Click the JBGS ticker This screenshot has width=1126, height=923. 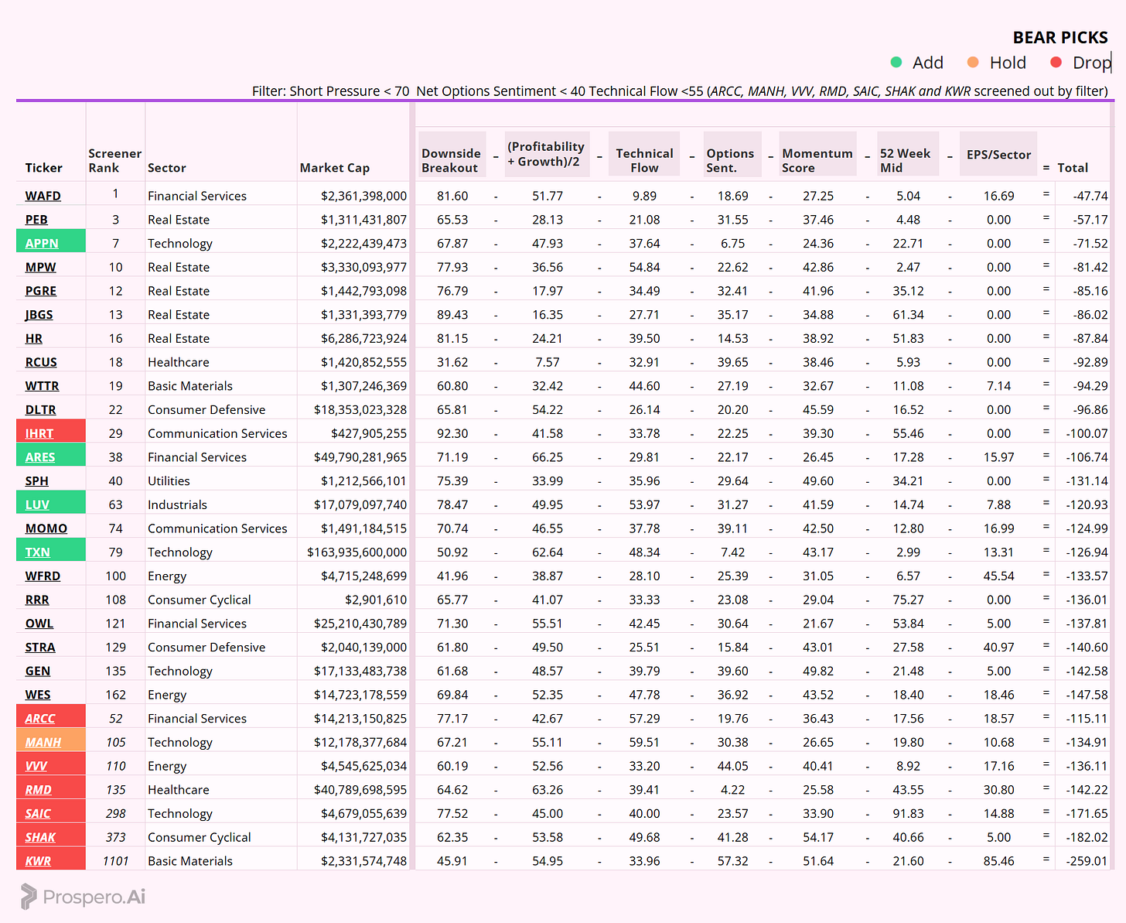pyautogui.click(x=39, y=315)
